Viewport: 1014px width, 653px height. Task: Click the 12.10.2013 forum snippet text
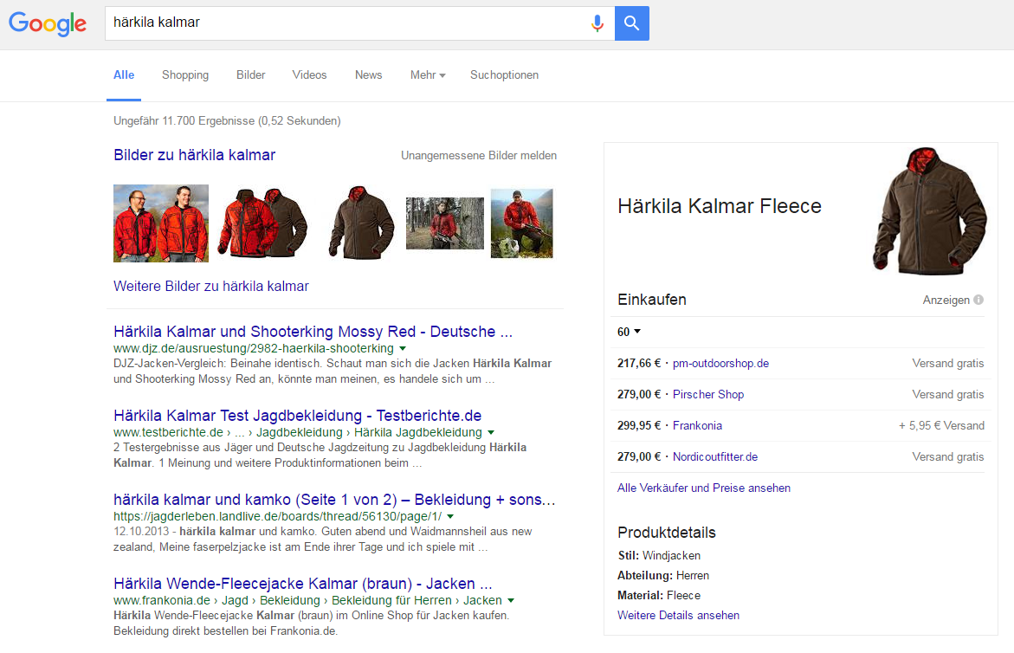click(x=323, y=540)
